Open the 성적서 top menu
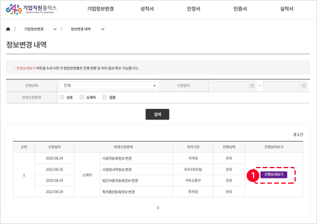This screenshot has height=224, width=317. [147, 9]
